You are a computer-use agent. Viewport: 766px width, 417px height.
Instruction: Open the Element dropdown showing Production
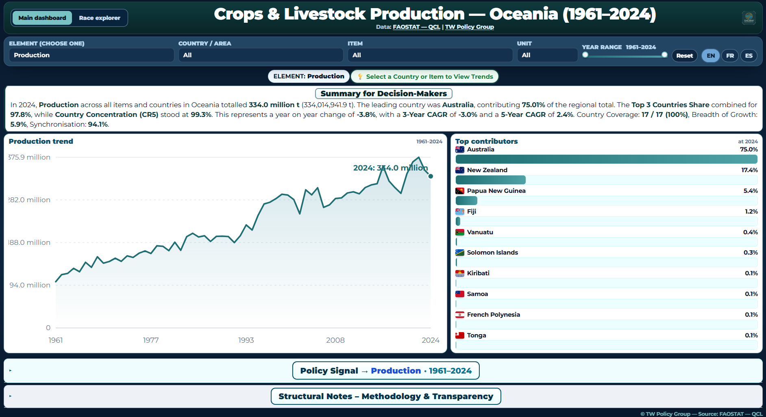[x=91, y=55]
